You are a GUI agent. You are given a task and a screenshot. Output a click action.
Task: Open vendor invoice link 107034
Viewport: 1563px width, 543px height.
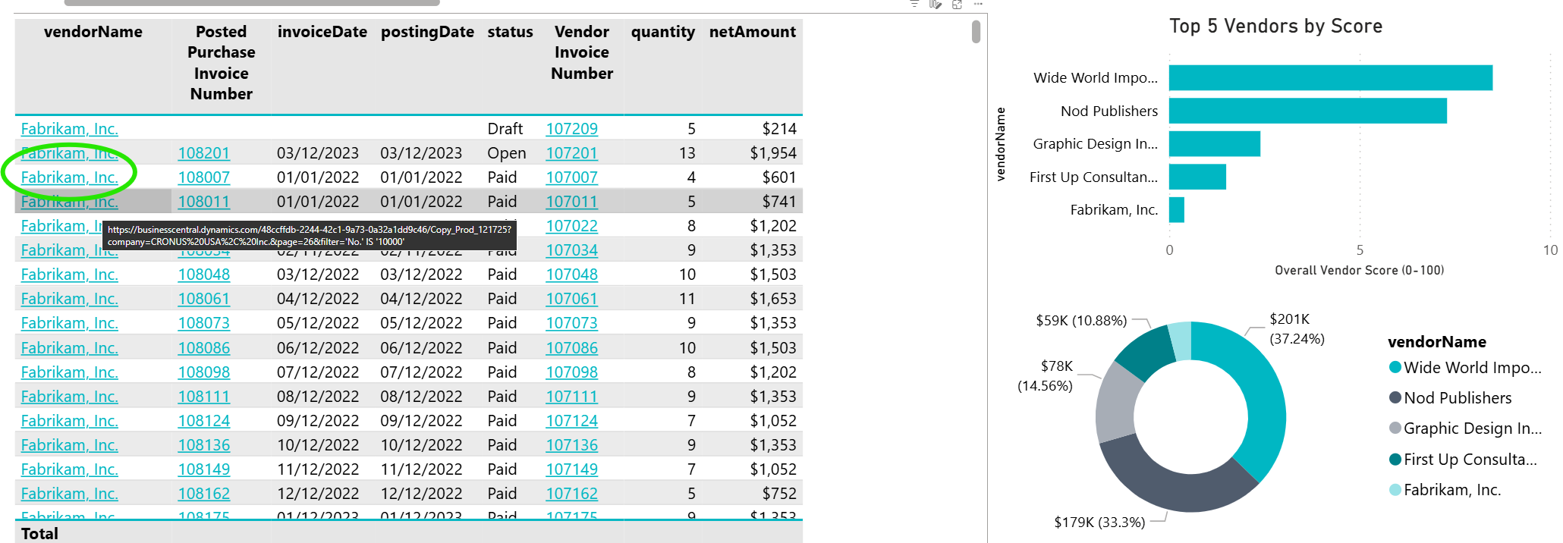pos(571,250)
